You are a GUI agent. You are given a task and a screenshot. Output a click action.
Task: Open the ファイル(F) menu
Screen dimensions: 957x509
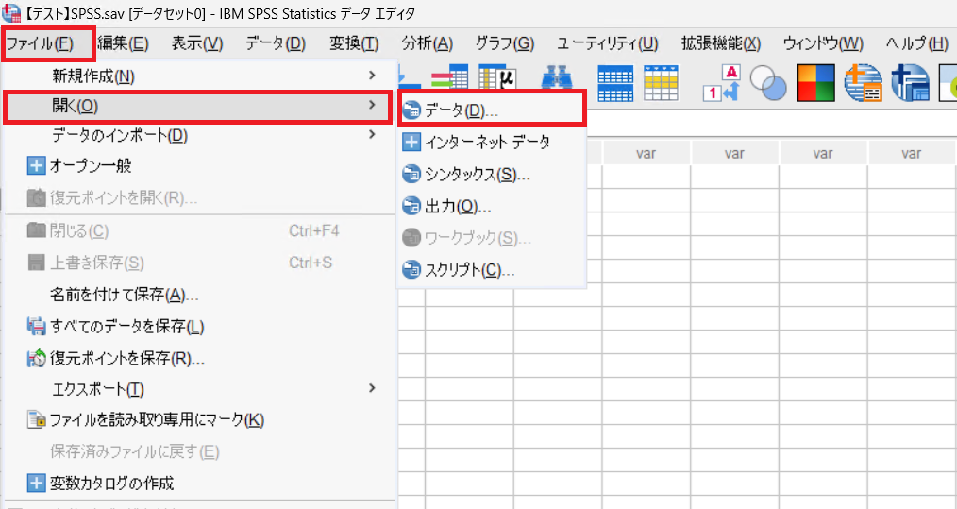click(40, 44)
